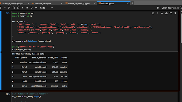
Task: Move cell down with the down arrow
Action: coord(162,13)
